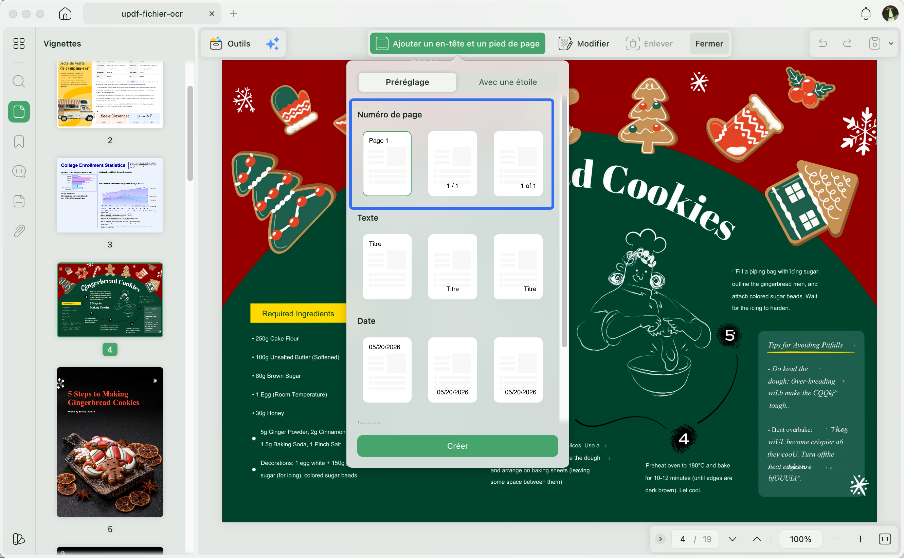Select the top-left 05/20/2026 date preset
904x558 pixels.
click(x=387, y=370)
